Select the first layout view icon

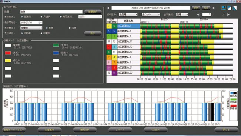tap(224, 8)
